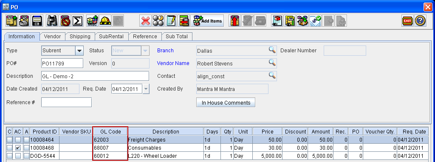Screen dimensions: 435x162
Task: Open help with the question mark icon
Action: (420, 21)
